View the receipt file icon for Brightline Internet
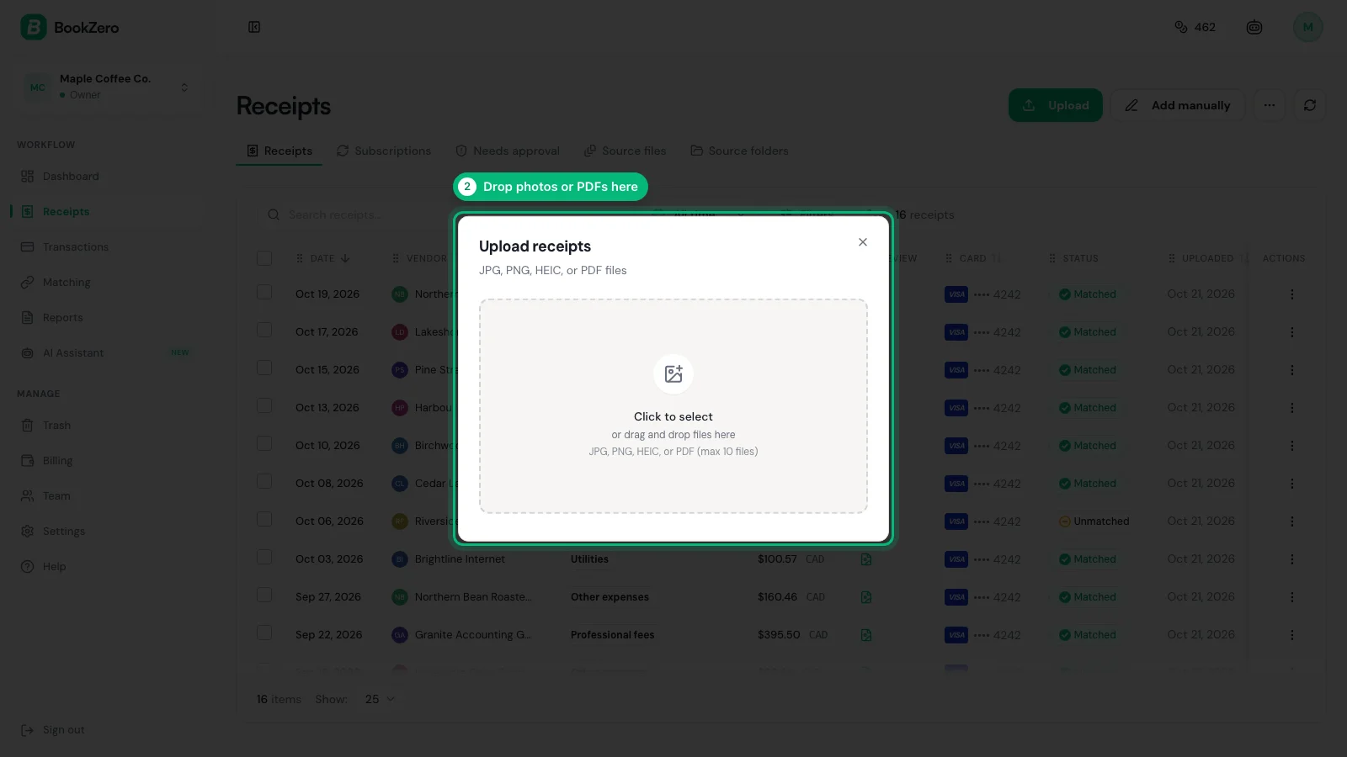1347x757 pixels. coord(866,559)
